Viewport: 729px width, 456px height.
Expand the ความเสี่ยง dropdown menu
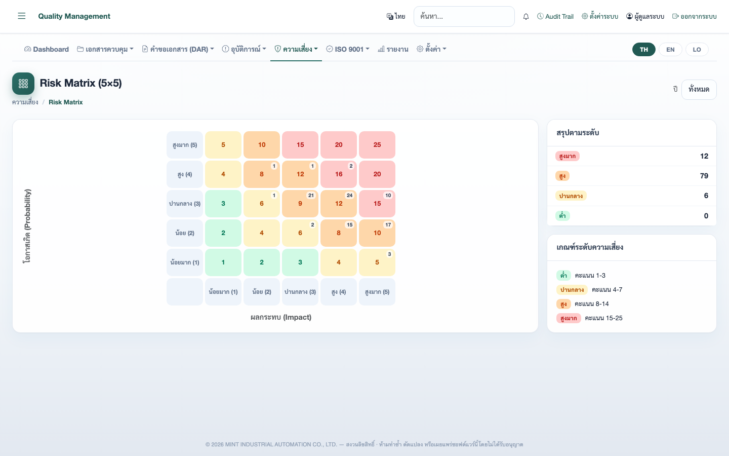point(296,49)
